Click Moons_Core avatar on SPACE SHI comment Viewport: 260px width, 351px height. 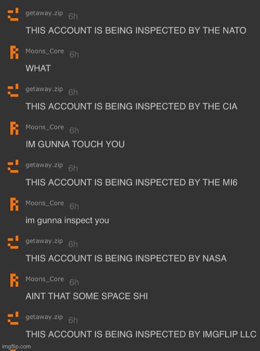click(15, 280)
